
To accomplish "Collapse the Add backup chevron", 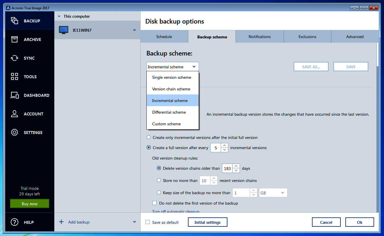I will coord(134,222).
